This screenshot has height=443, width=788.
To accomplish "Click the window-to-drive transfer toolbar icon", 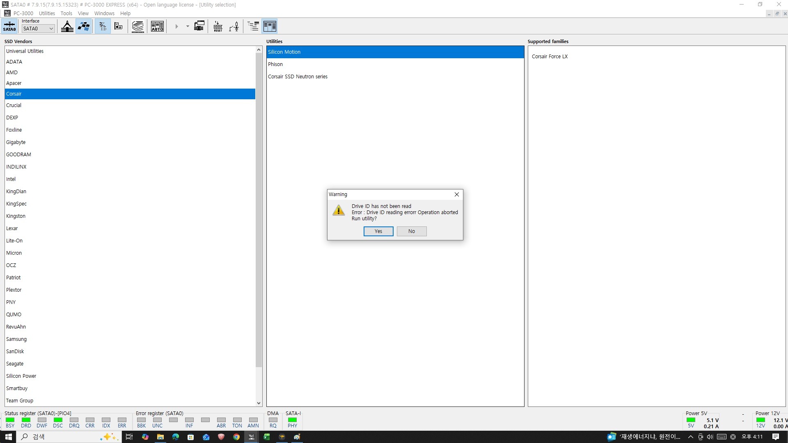I will point(199,26).
